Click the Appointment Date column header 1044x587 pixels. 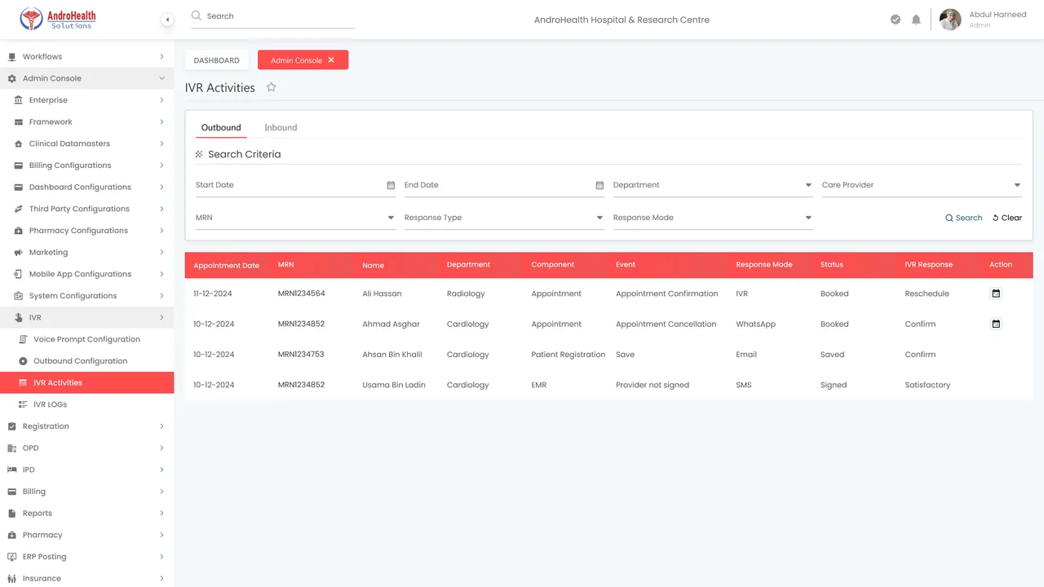[x=227, y=266]
